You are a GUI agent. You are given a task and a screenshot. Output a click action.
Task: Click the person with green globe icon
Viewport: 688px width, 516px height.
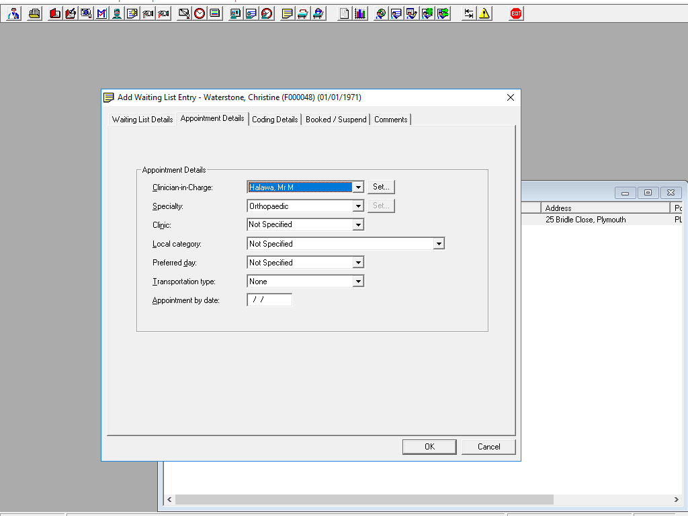click(x=427, y=13)
